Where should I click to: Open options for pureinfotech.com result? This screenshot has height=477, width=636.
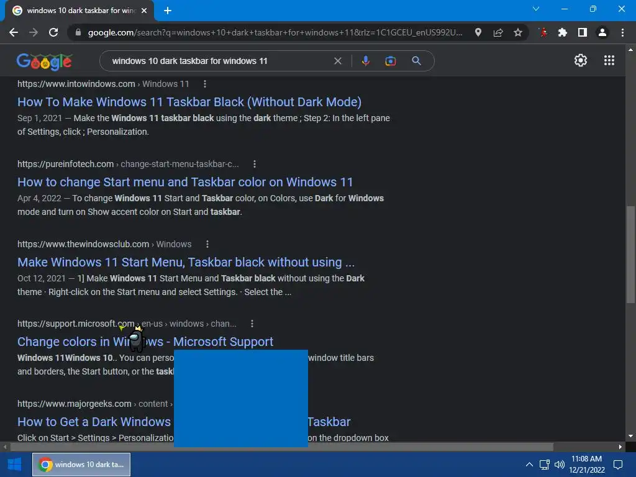coord(254,164)
